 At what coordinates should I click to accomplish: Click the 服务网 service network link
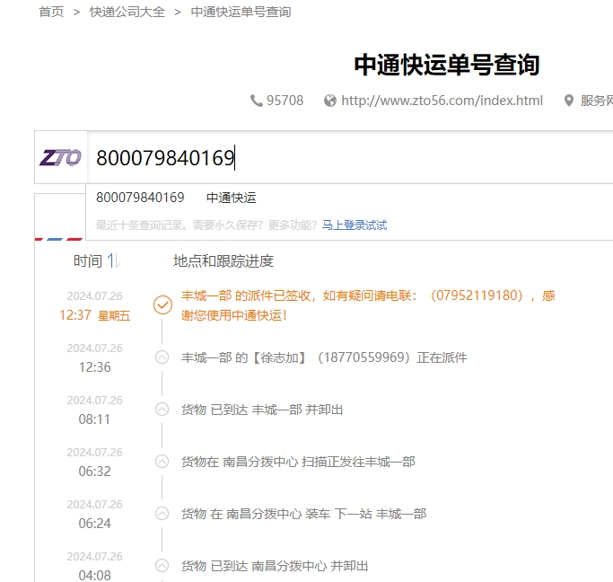click(x=596, y=101)
